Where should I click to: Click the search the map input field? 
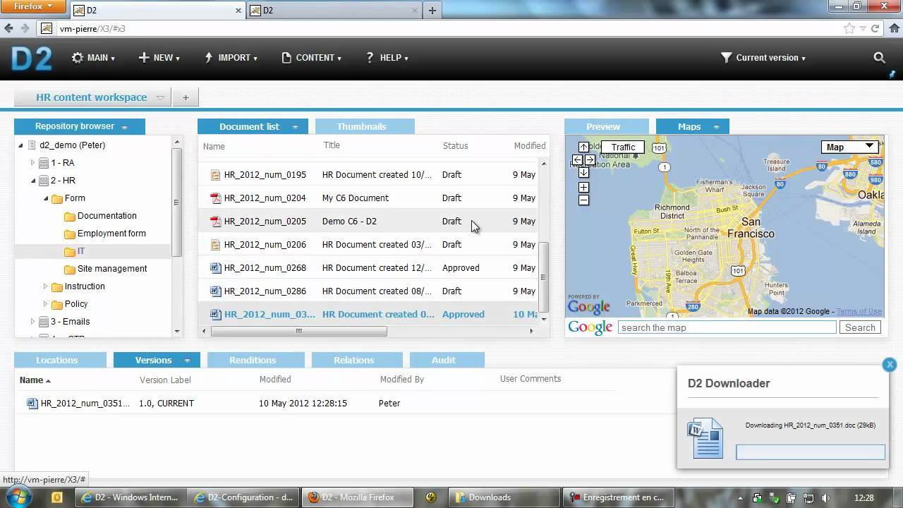pos(727,327)
